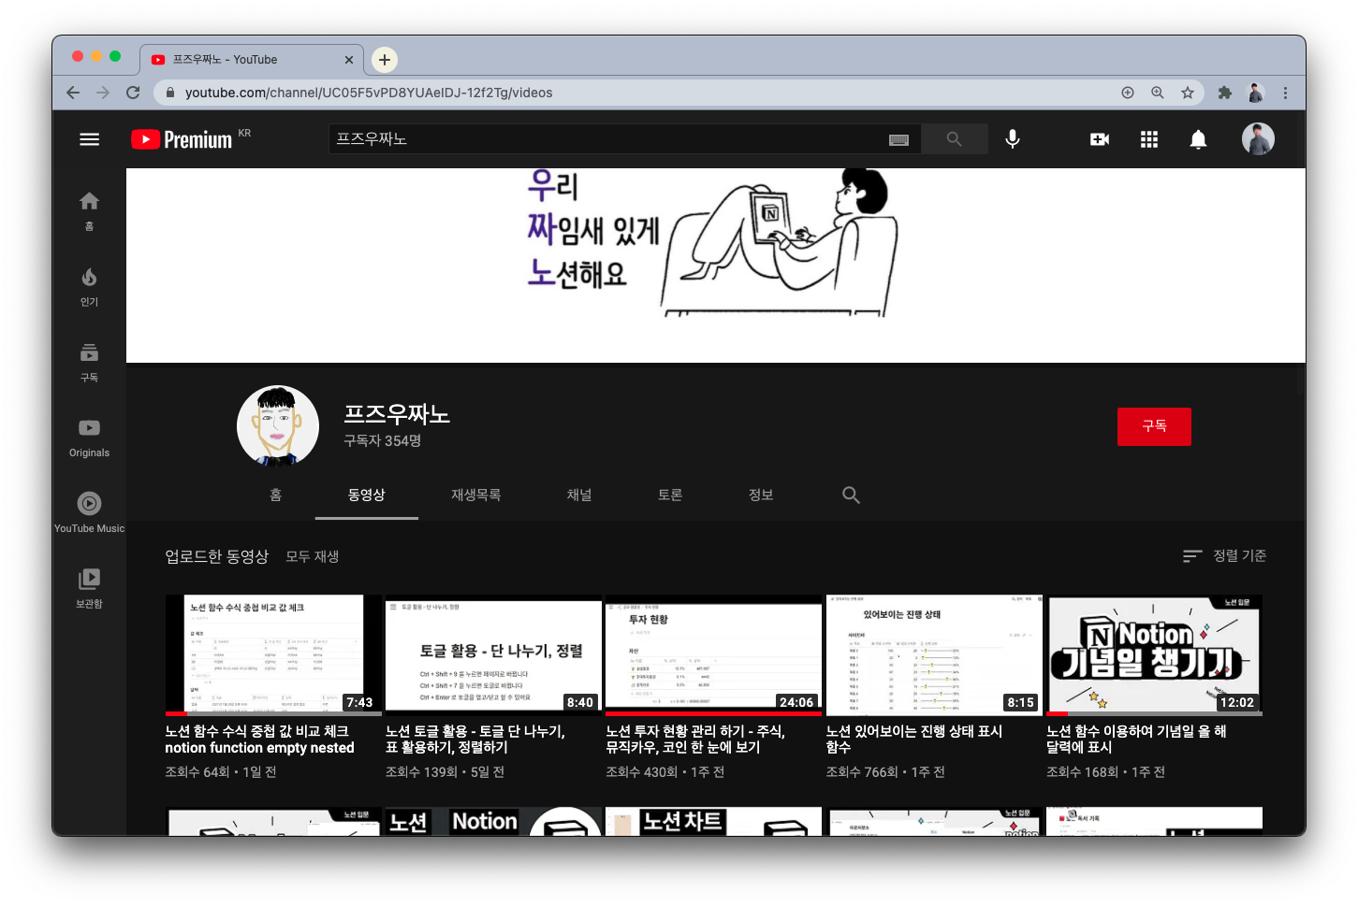Search within channel using magnifier icon
1358x905 pixels.
click(851, 495)
